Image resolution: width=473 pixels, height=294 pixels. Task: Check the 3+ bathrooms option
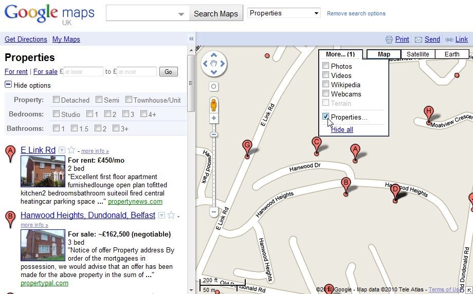click(x=116, y=128)
